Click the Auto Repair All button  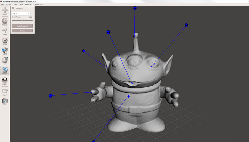click(x=22, y=26)
